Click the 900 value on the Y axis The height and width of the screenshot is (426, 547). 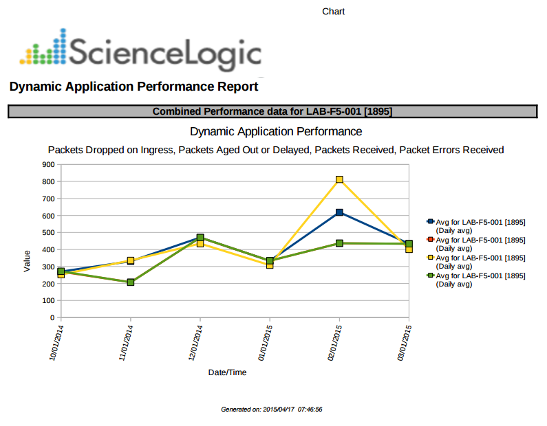tap(47, 164)
